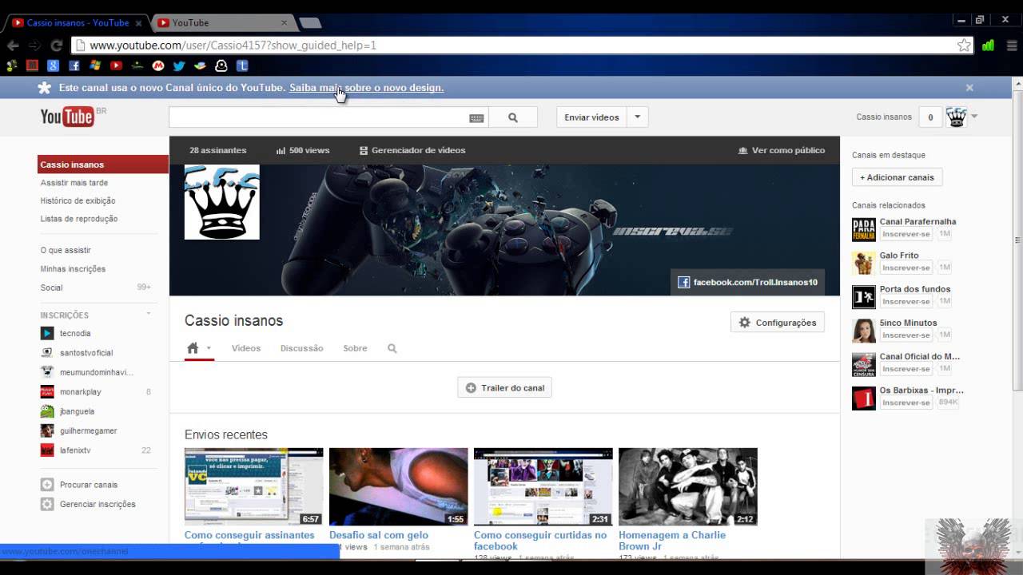The height and width of the screenshot is (575, 1023).
Task: Click the 28 assinantes stat
Action: [217, 150]
